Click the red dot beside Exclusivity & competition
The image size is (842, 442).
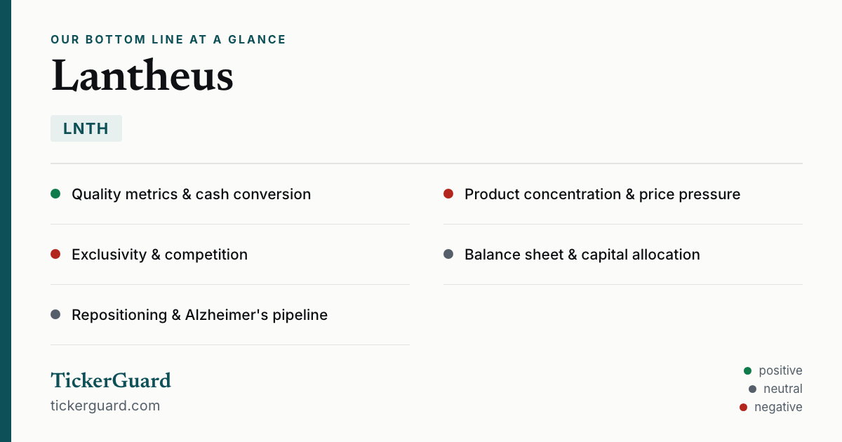[55, 254]
